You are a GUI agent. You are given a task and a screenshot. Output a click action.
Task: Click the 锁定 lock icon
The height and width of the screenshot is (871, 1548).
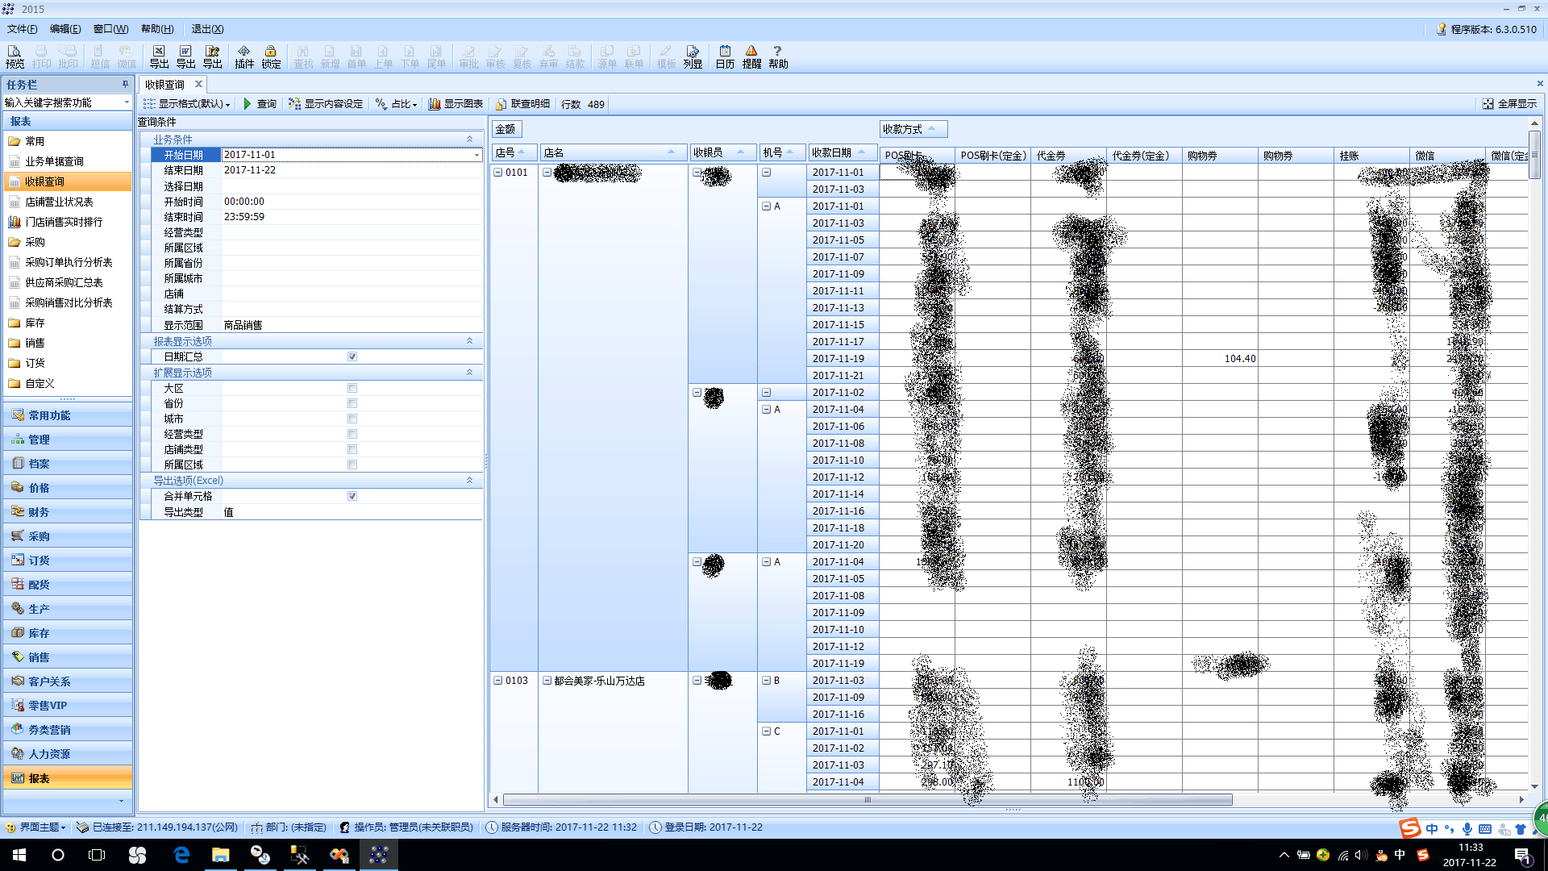tap(271, 56)
